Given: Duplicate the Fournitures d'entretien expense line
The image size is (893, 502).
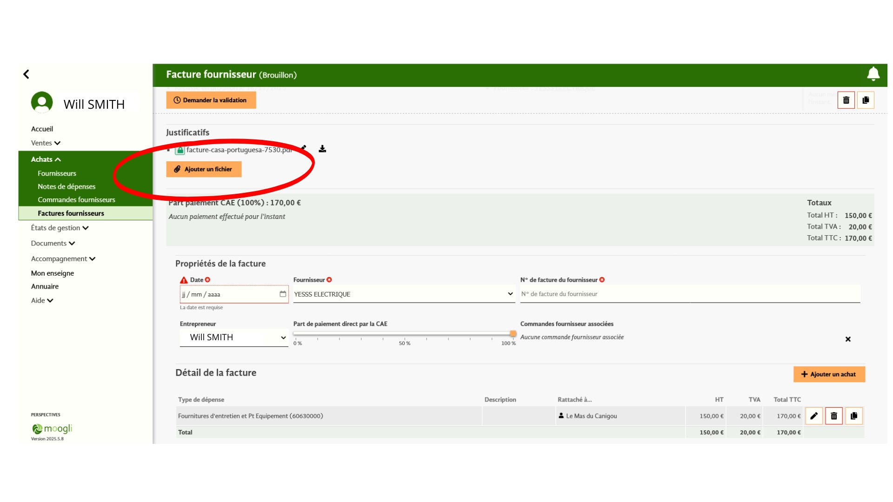Looking at the screenshot, I should [x=854, y=416].
